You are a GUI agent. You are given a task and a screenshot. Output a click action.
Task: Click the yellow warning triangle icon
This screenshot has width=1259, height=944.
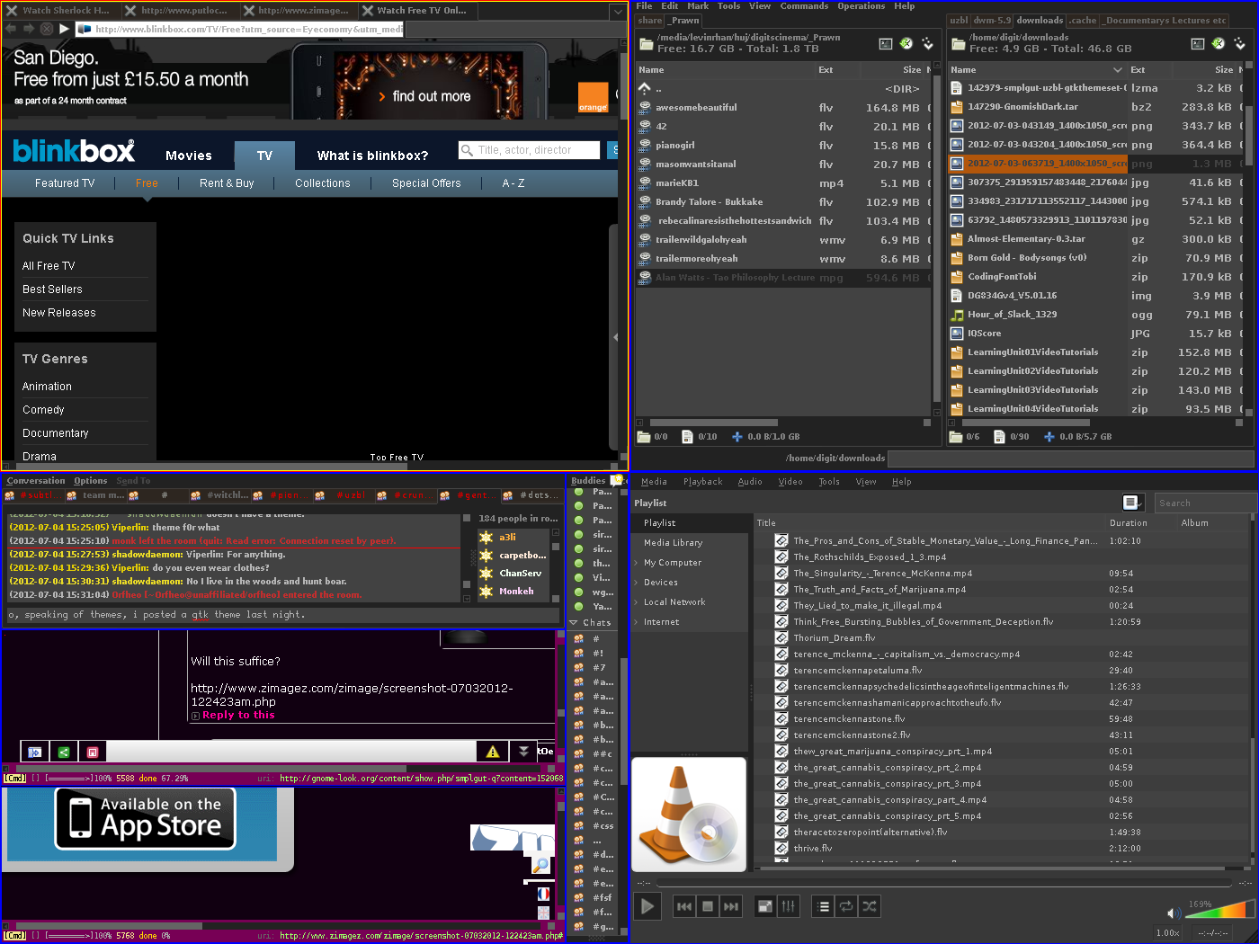[x=493, y=752]
